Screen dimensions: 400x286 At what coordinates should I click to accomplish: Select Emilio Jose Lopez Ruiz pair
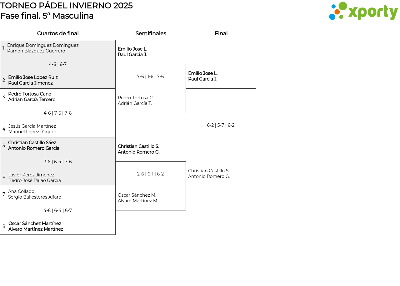tap(33, 80)
